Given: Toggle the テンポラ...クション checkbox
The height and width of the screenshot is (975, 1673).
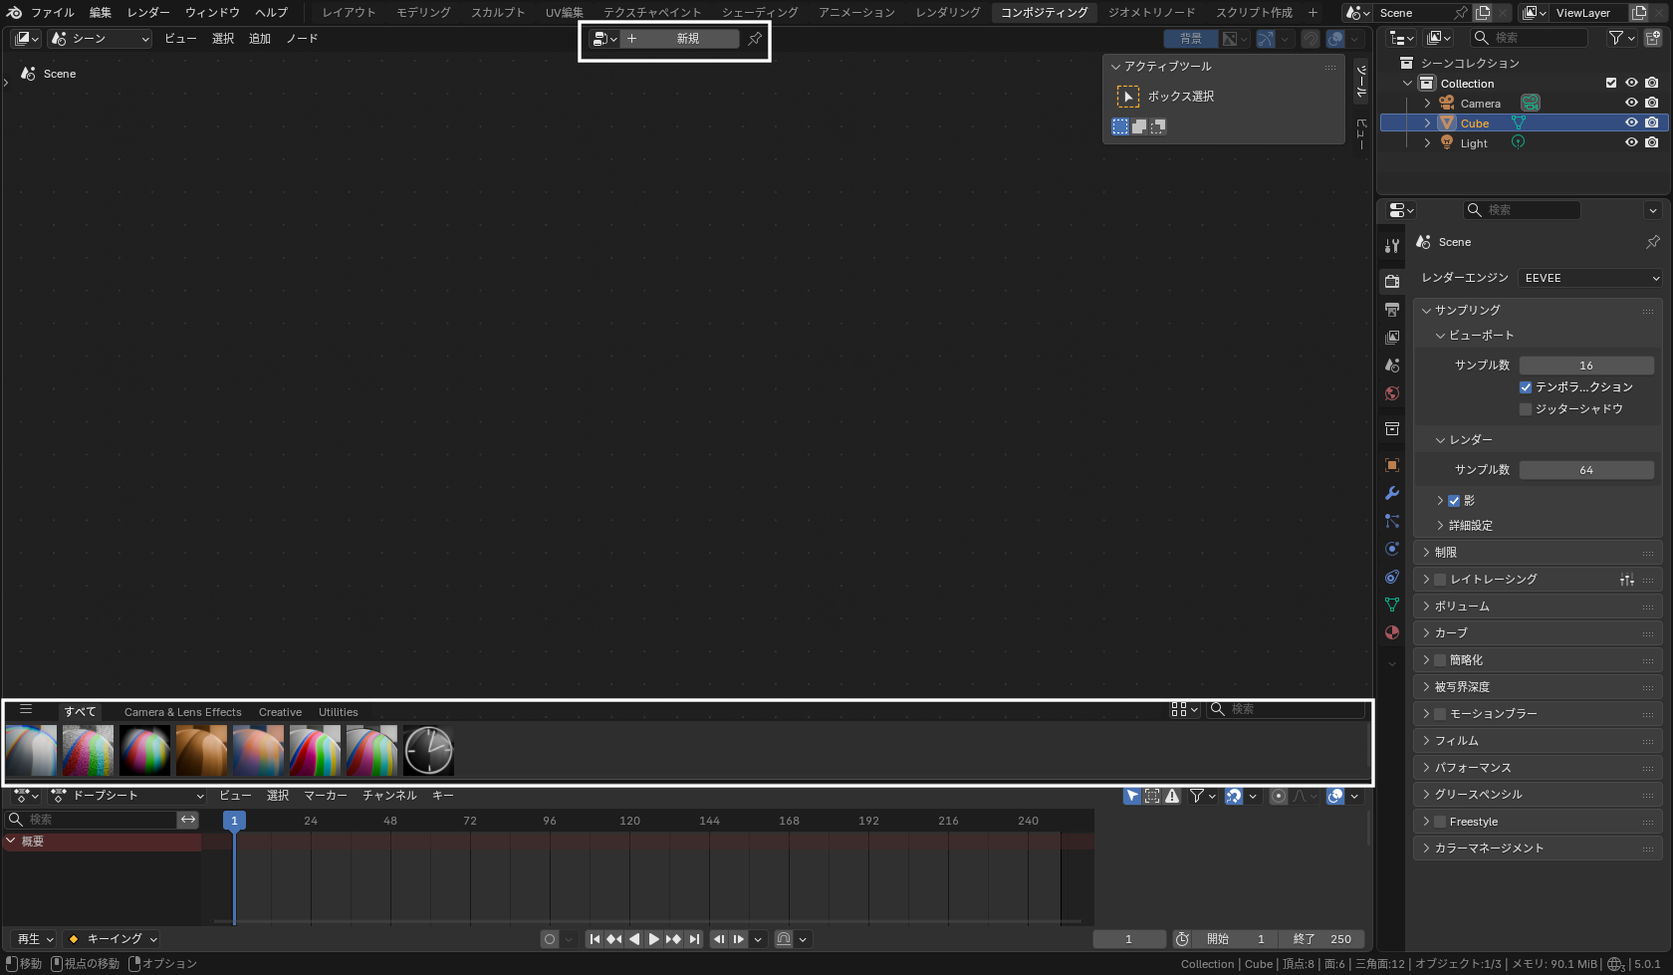Looking at the screenshot, I should (1526, 387).
